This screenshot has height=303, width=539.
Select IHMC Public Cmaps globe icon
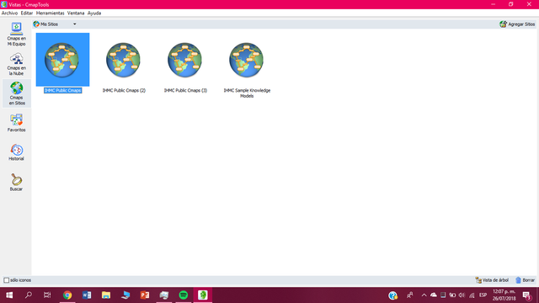tap(62, 60)
